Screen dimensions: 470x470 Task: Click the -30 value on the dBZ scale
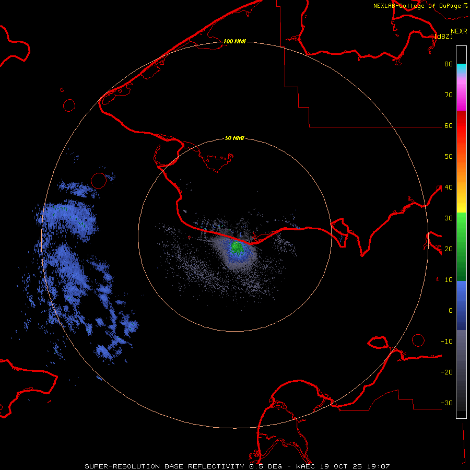coord(446,403)
